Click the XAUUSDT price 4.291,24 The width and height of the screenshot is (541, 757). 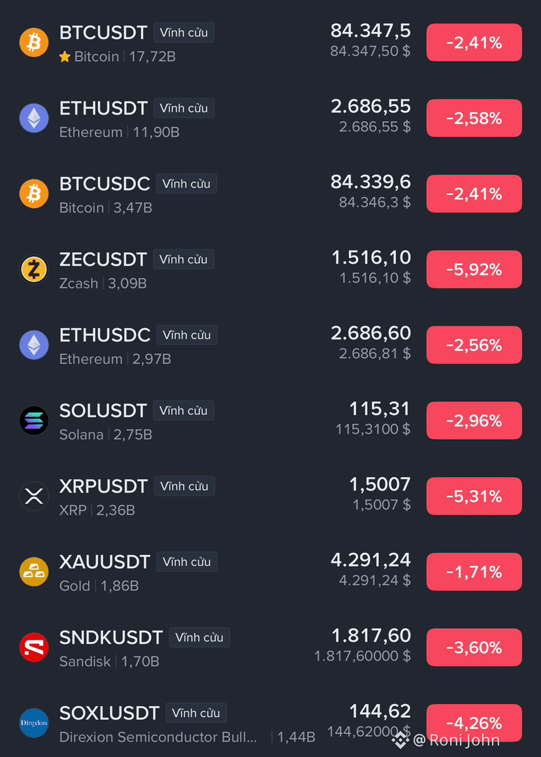[370, 560]
